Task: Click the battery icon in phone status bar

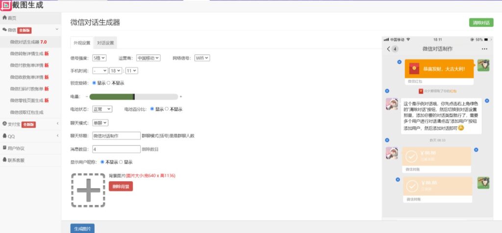Action: click(x=486, y=39)
